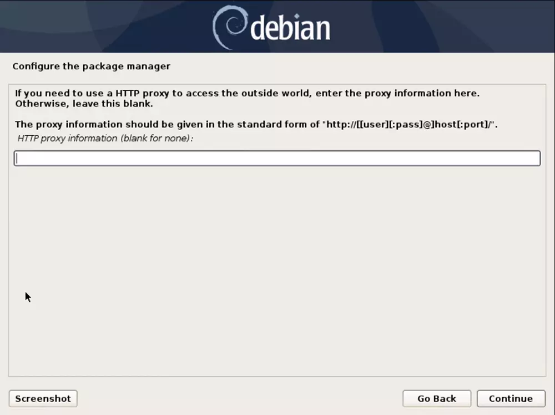Click the dot above the debian letter i
This screenshot has width=555, height=415.
tap(296, 16)
